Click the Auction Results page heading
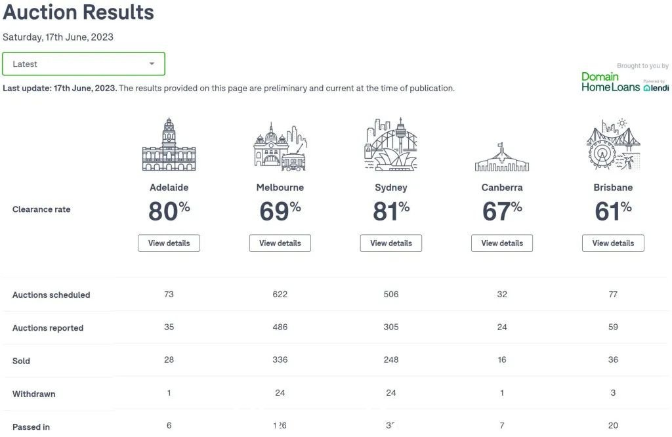Image resolution: width=672 pixels, height=437 pixels. click(79, 12)
